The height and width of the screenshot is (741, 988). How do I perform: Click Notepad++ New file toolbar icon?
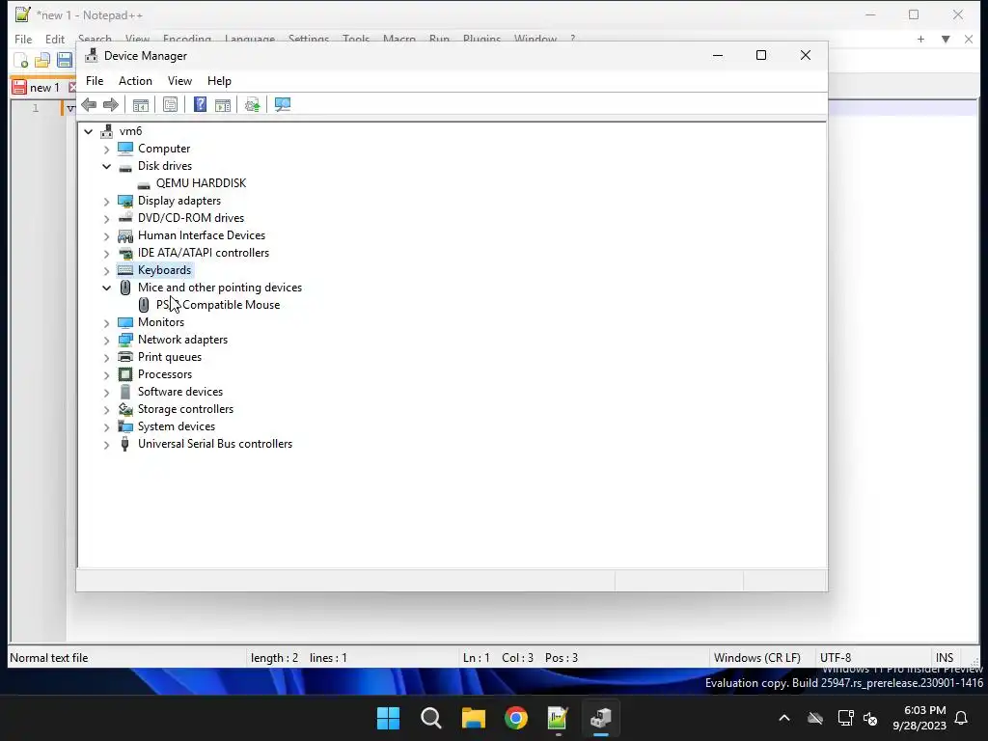click(21, 61)
